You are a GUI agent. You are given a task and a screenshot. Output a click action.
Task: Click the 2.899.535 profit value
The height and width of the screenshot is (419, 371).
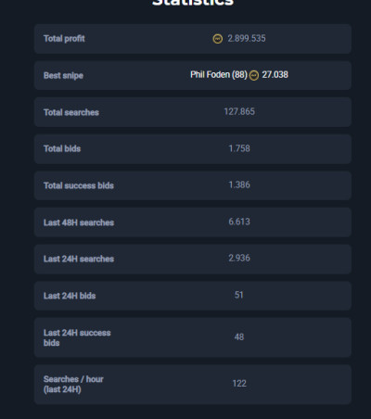tap(247, 38)
